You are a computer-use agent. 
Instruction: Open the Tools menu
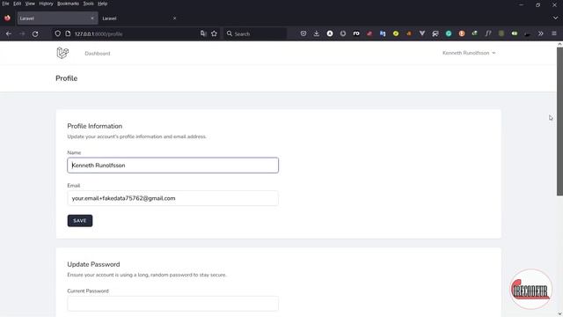click(x=88, y=4)
